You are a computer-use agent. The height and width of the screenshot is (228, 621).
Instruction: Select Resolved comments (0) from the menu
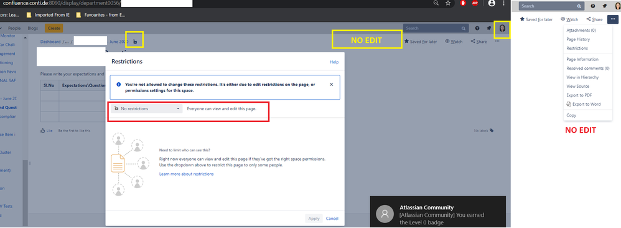[588, 68]
